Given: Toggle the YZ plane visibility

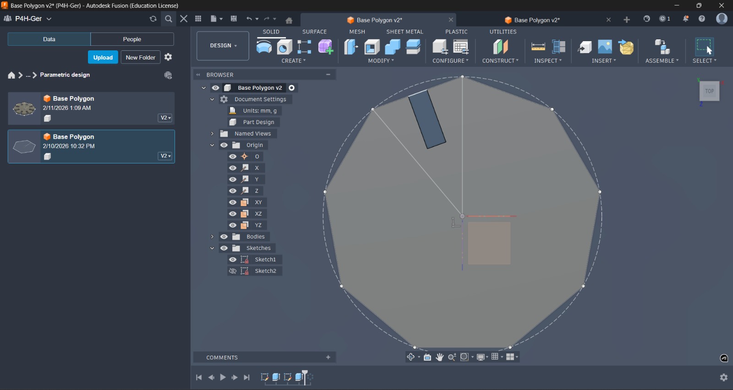Looking at the screenshot, I should (233, 225).
